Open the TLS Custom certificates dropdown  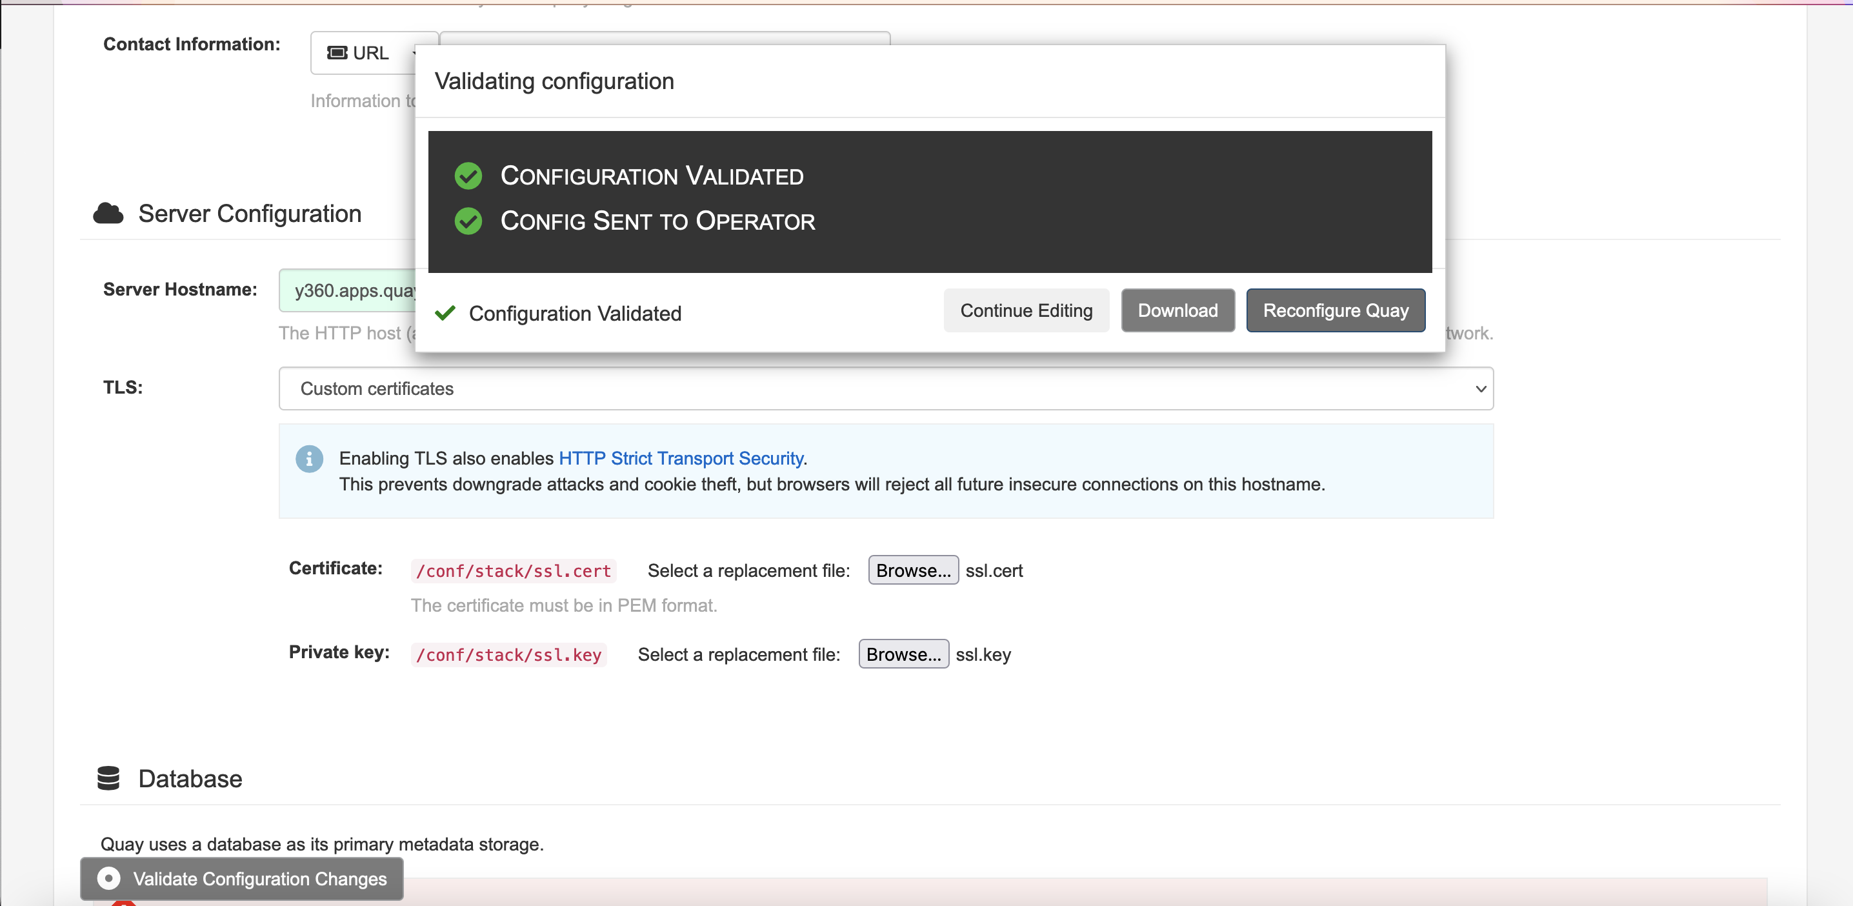point(885,388)
